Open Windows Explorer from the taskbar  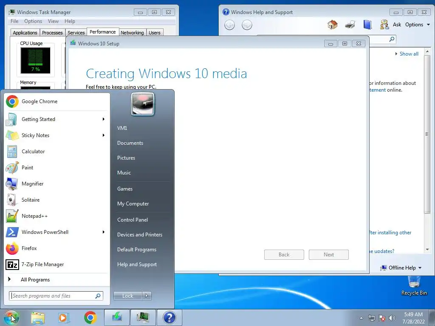[x=38, y=318]
